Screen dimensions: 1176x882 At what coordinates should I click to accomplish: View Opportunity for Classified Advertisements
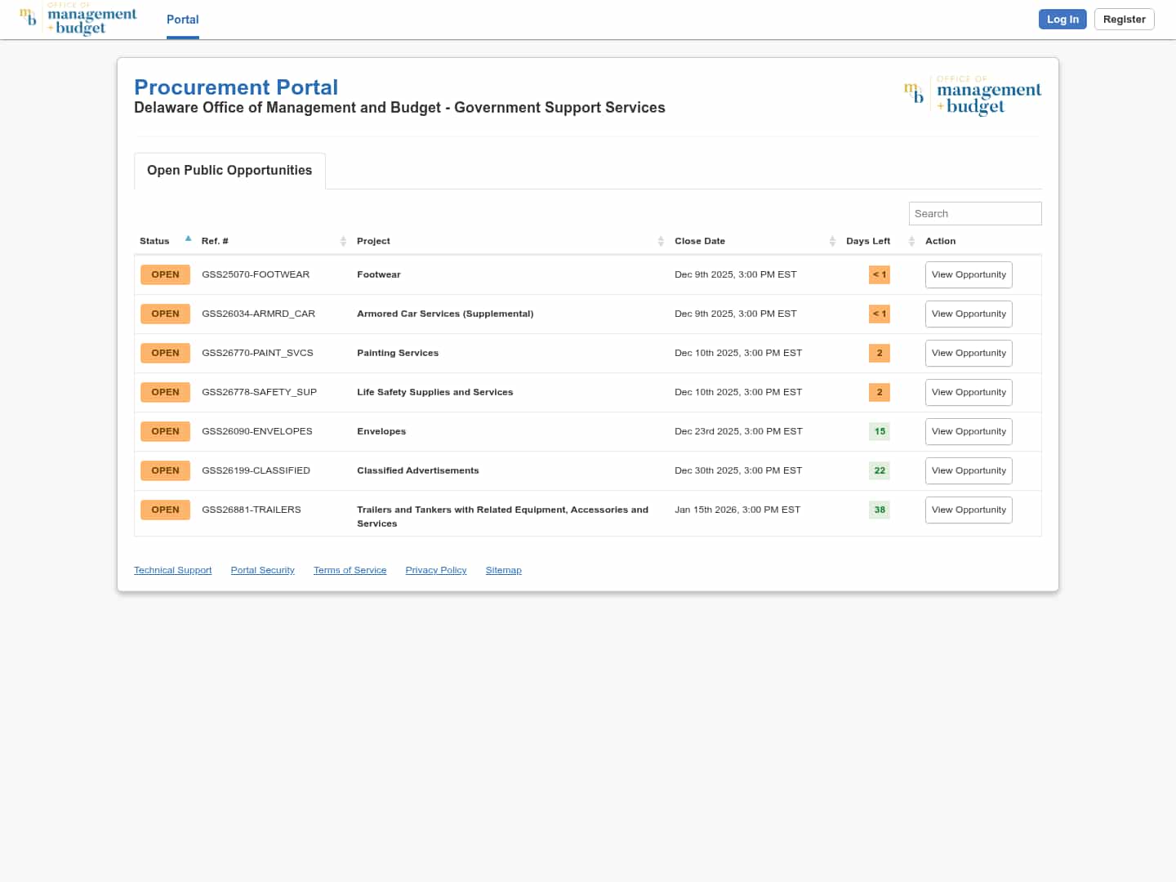click(969, 470)
